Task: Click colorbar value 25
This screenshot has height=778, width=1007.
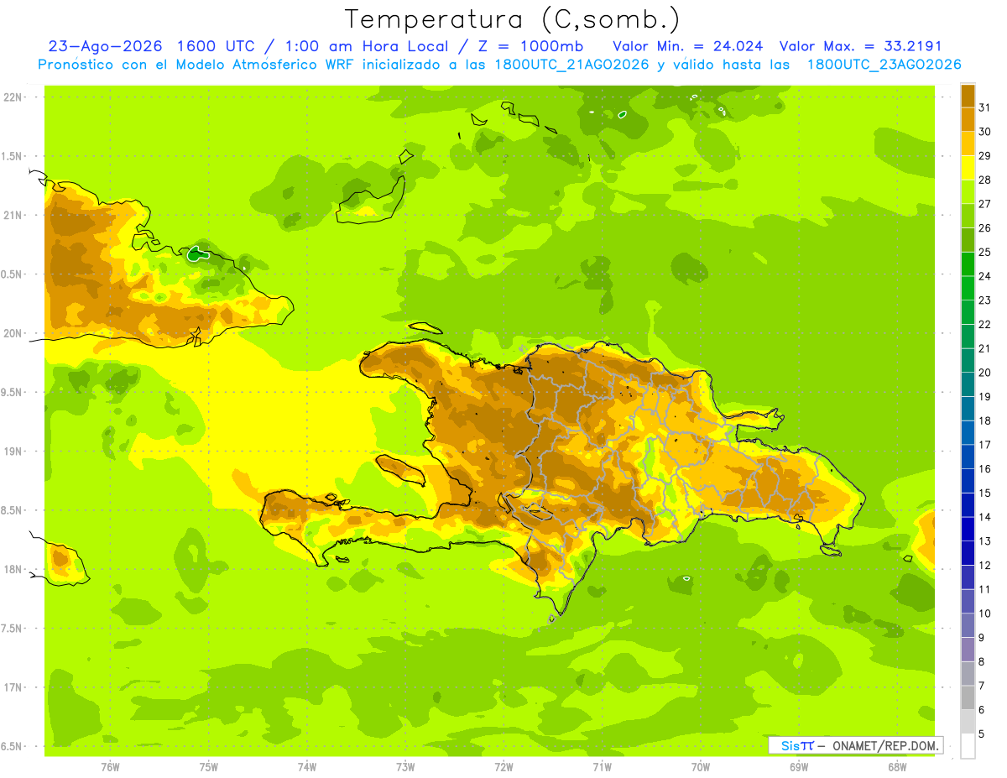Action: [984, 253]
